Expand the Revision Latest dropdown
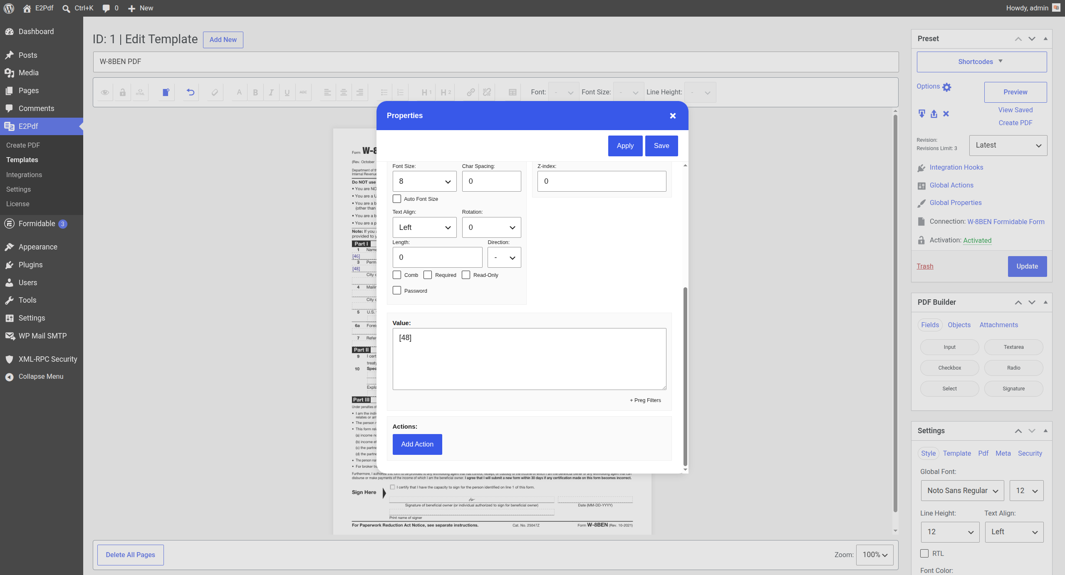Screen dimensions: 1065x575 (x=1008, y=146)
